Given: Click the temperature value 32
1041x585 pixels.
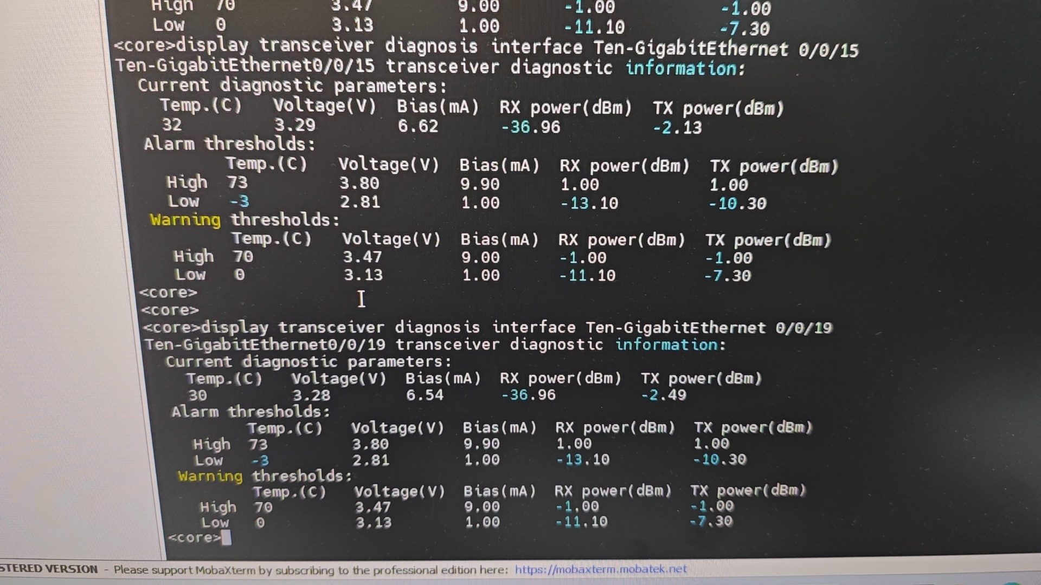Looking at the screenshot, I should 172,125.
